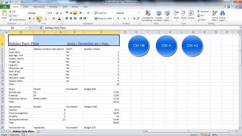Open Find & Select menu
The image size is (242, 136).
point(222,16)
